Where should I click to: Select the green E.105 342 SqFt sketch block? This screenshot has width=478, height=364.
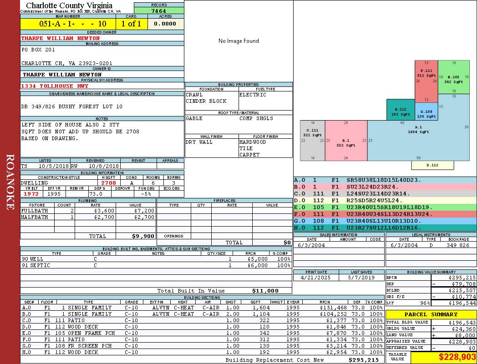tap(453, 77)
